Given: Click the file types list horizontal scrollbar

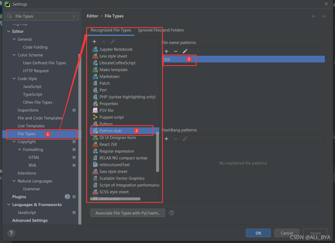Looking at the screenshot, I should (x=115, y=199).
